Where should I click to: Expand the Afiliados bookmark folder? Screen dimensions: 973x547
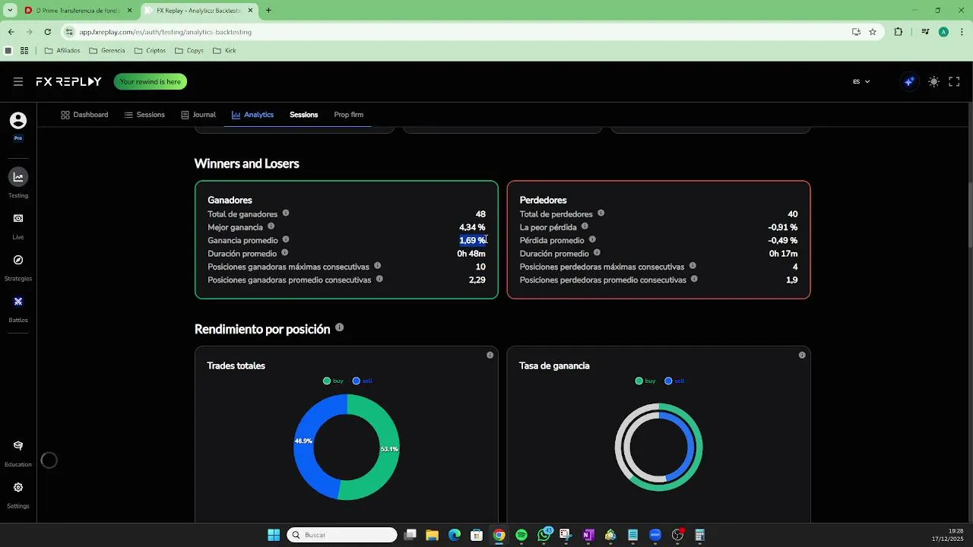pyautogui.click(x=62, y=51)
